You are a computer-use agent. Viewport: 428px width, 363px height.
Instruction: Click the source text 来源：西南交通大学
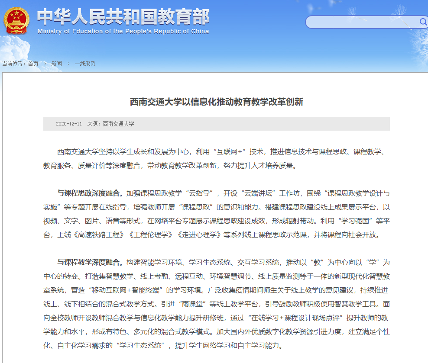point(110,124)
